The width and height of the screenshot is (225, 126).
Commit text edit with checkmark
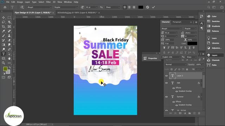click(153, 7)
